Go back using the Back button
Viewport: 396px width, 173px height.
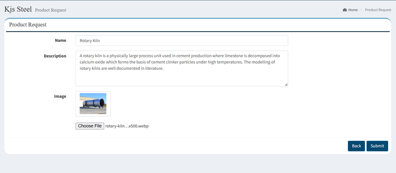(356, 146)
